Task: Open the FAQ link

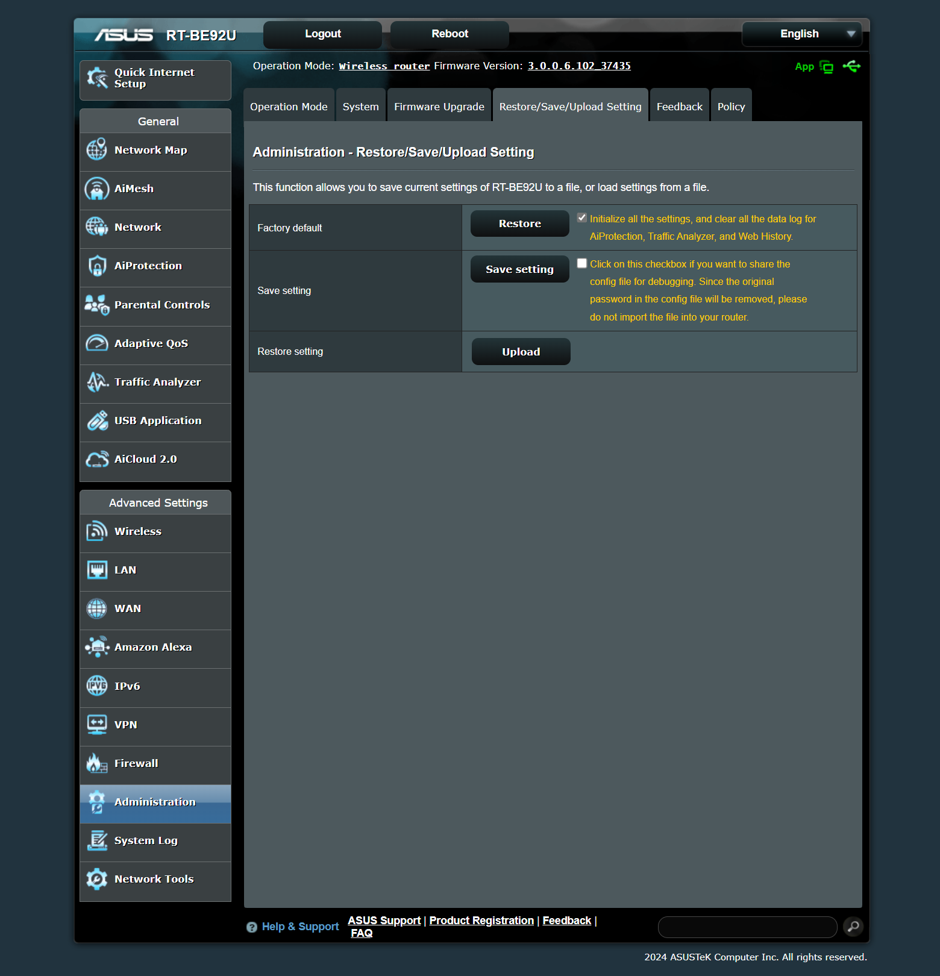Action: point(362,933)
